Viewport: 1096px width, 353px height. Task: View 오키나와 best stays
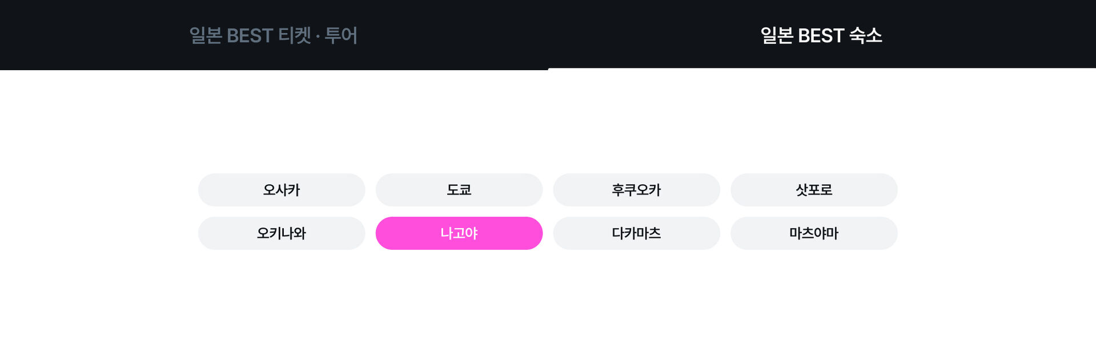click(282, 233)
